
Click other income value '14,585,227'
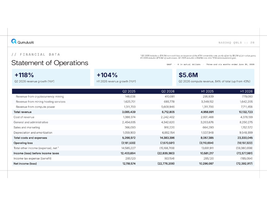coord(128,148)
